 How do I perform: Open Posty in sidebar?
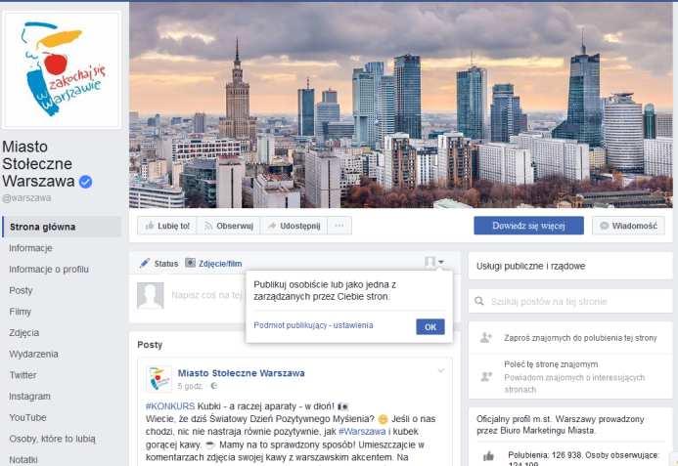[21, 290]
